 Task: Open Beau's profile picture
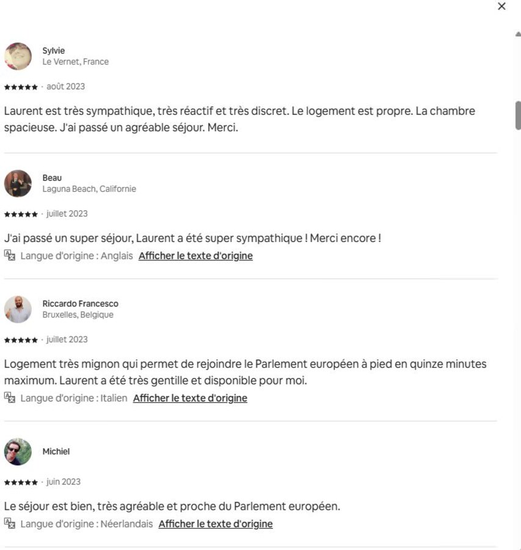18,183
